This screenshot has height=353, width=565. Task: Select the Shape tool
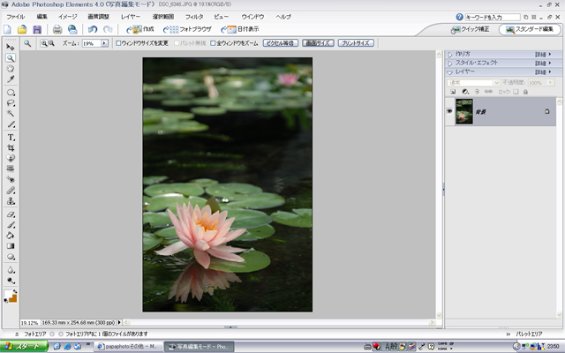pos(11,257)
